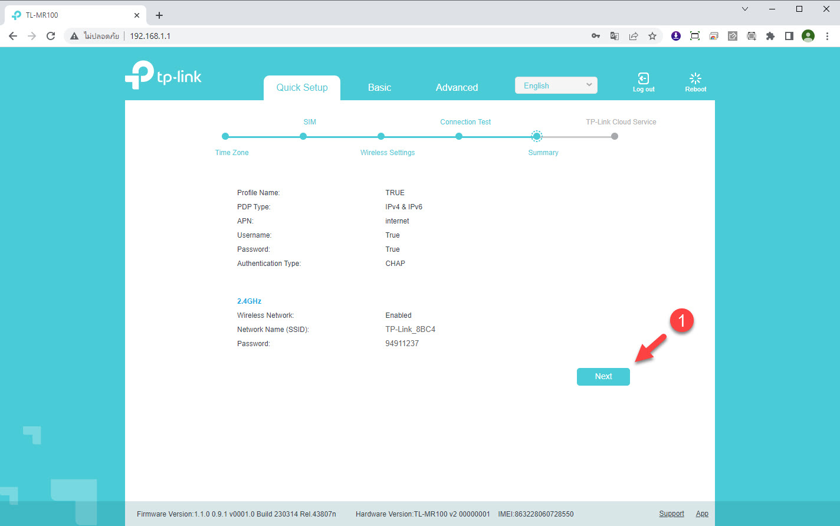Switch to the Advanced tab
The image size is (840, 526).
pyautogui.click(x=457, y=87)
